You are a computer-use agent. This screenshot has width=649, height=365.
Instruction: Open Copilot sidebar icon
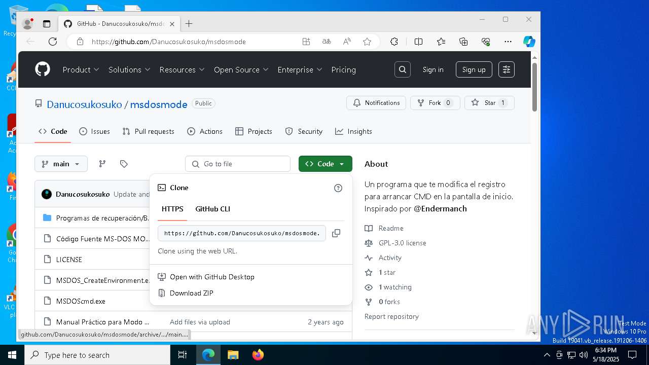[529, 42]
